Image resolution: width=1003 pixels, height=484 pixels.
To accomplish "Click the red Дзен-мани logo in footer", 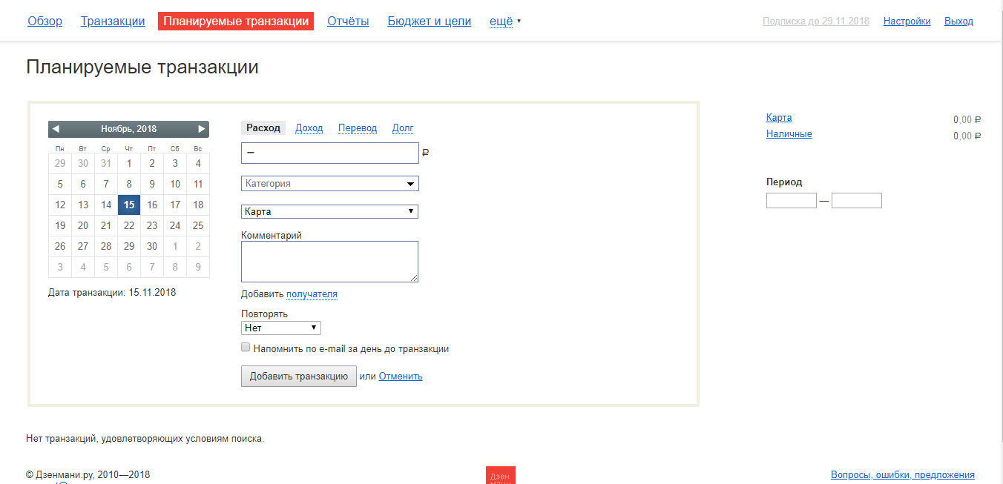I will [x=500, y=475].
